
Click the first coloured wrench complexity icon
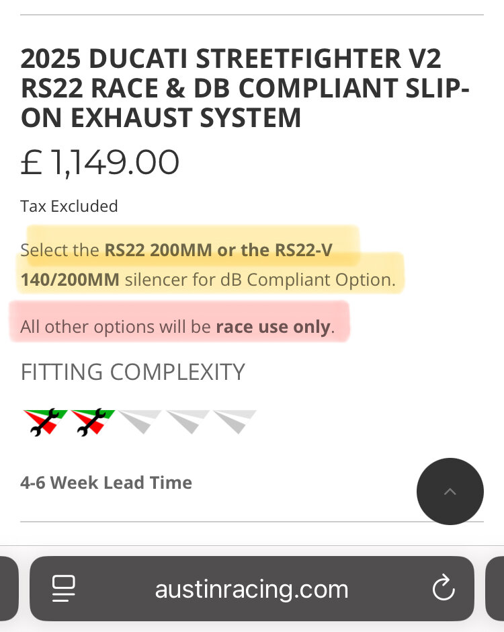click(x=45, y=423)
